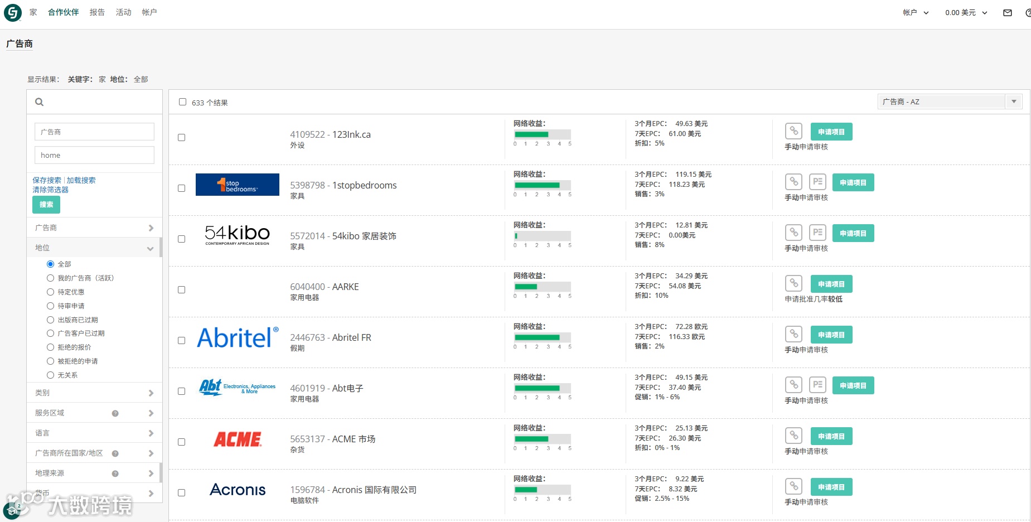
Task: Click the 保存搜索 link
Action: [47, 180]
